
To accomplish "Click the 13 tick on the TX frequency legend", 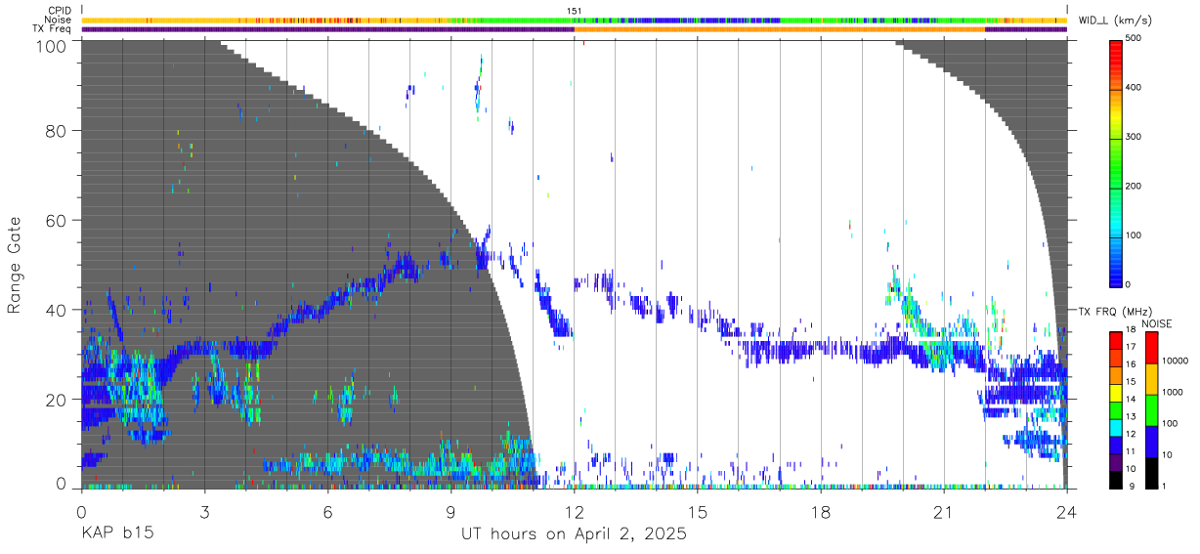I will [1131, 416].
